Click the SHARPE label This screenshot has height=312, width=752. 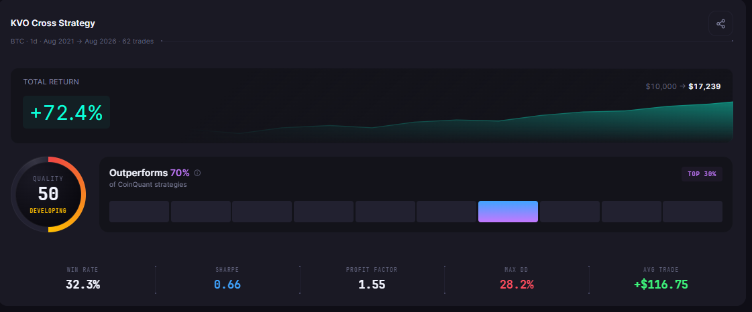click(227, 270)
